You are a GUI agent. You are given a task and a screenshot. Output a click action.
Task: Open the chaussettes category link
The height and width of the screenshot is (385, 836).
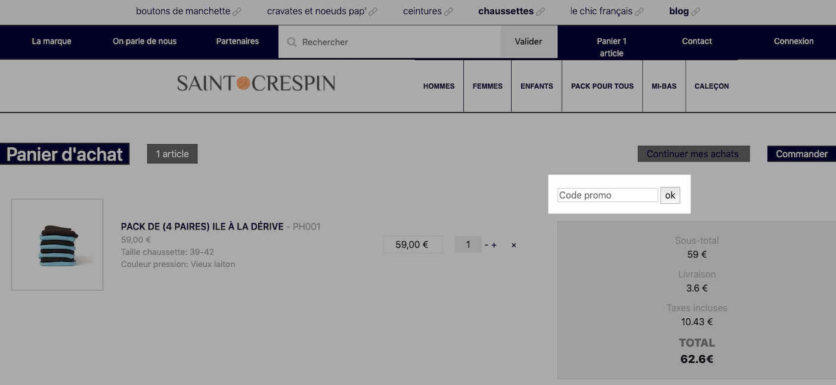506,11
